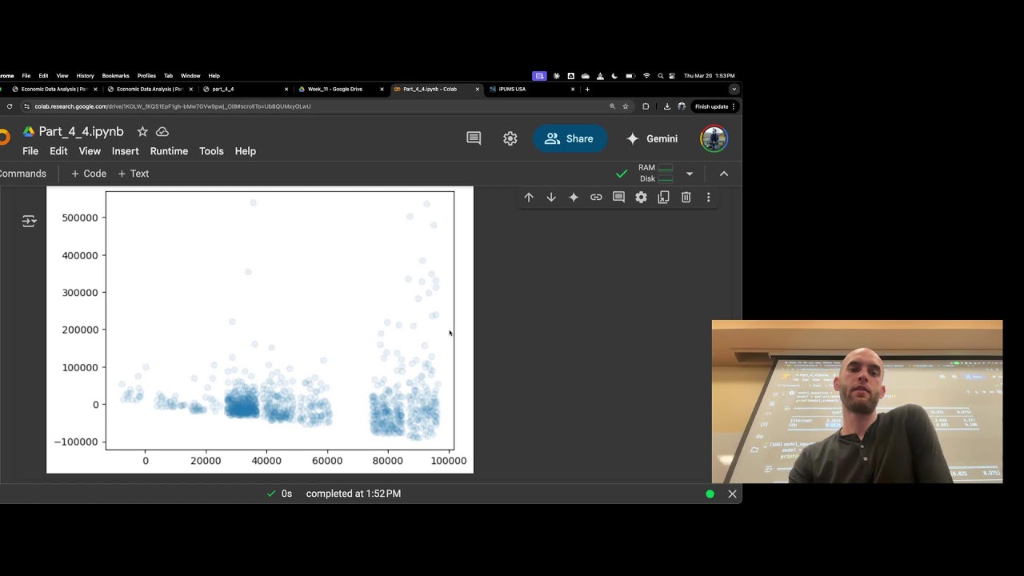The width and height of the screenshot is (1024, 576).
Task: Open the Colab Help menu
Action: pos(246,151)
